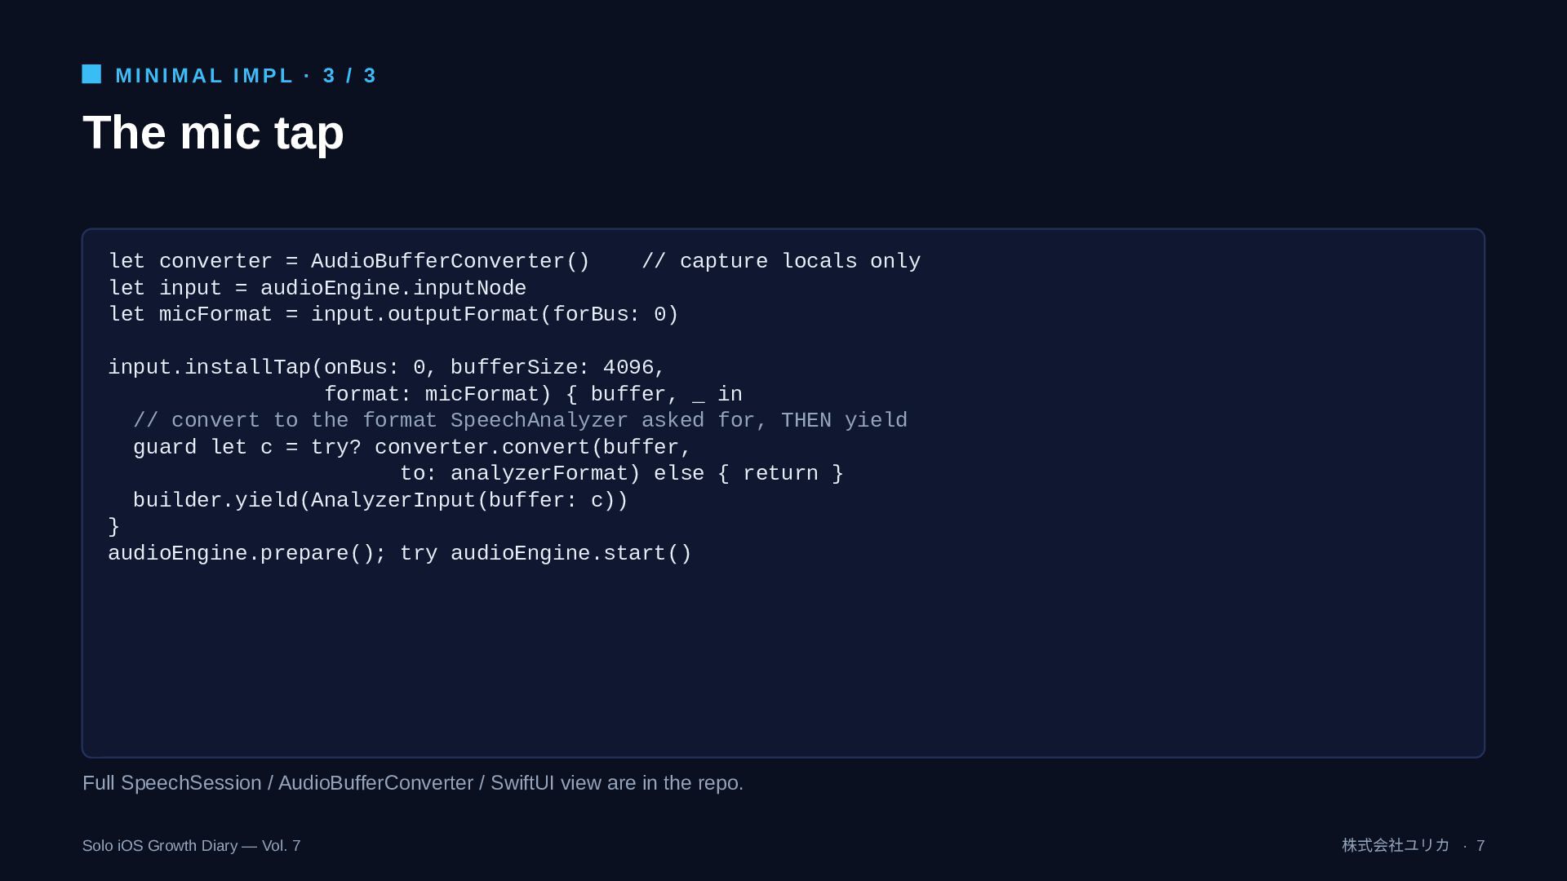
Task: Click the builder.yield AnalyzerInput line
Action: [x=380, y=500]
